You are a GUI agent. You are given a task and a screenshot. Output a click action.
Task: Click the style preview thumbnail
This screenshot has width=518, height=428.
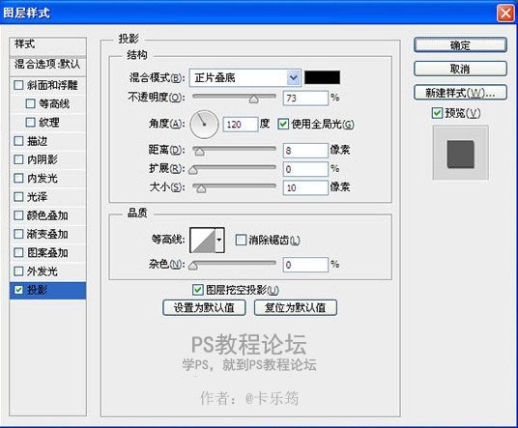pos(461,153)
